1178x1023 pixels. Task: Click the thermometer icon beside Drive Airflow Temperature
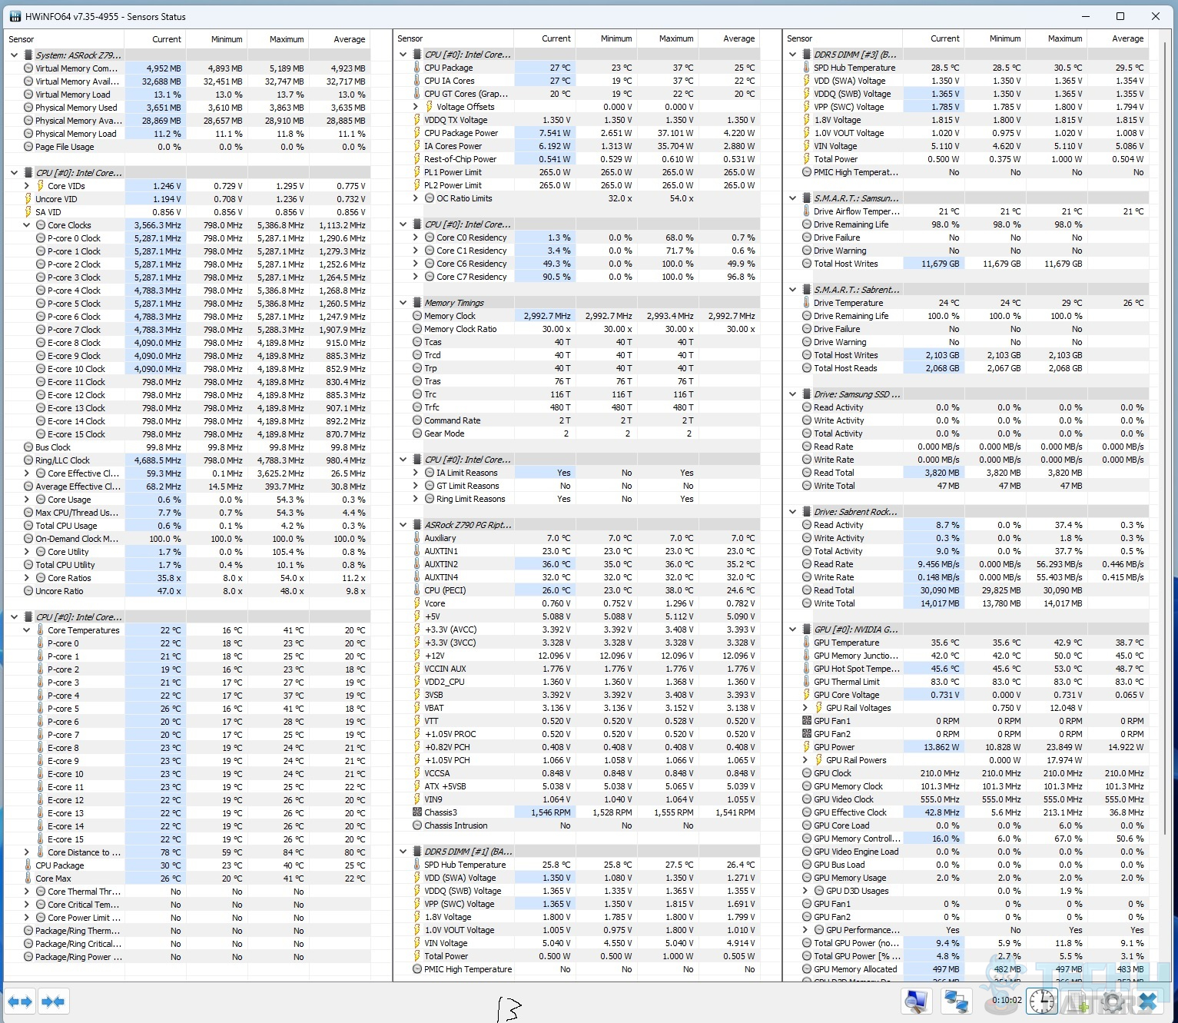coord(807,211)
